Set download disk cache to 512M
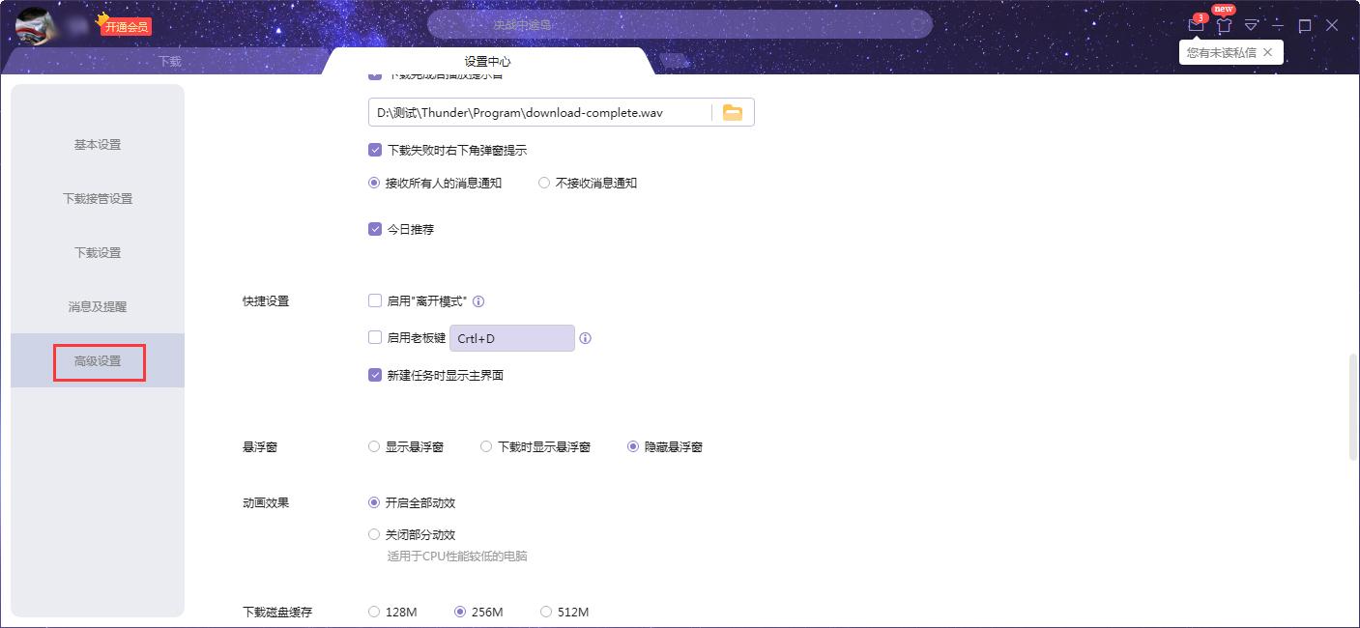The width and height of the screenshot is (1360, 628). (546, 612)
